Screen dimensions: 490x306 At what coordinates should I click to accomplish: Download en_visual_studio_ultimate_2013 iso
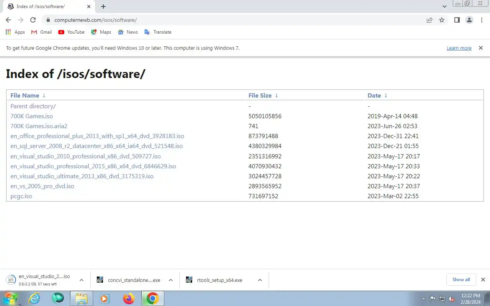coord(82,176)
